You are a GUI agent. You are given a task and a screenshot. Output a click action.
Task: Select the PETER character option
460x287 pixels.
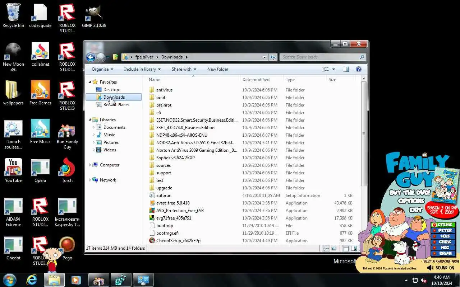coord(443,231)
